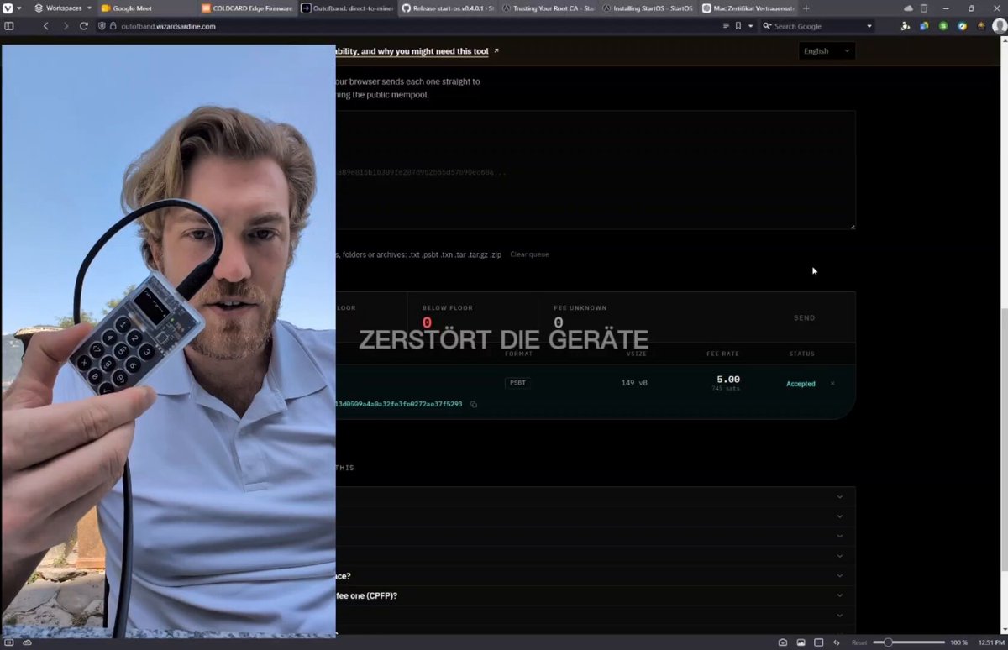Open the Workspaces dropdown
Screen dimensions: 1008x650
click(x=63, y=8)
